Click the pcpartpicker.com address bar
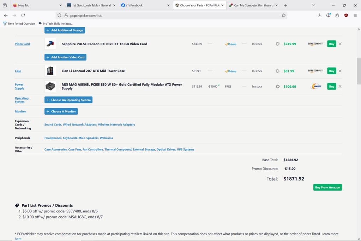 [x=172, y=16]
